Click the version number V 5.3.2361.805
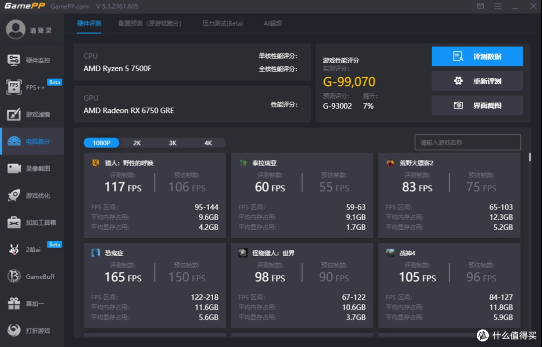Screen dimensions: 542x347 pyautogui.click(x=117, y=6)
